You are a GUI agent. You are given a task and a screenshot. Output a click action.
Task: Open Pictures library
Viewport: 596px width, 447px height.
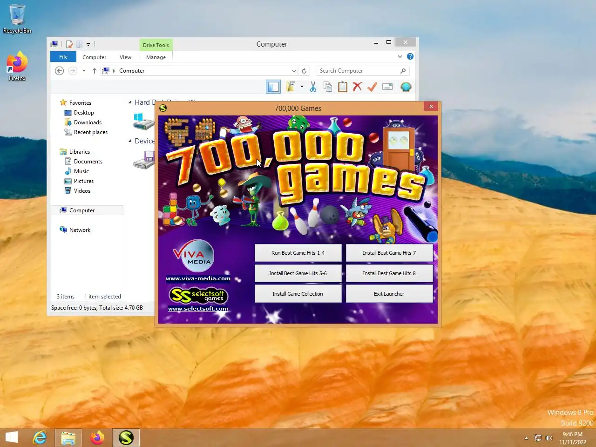tap(83, 181)
